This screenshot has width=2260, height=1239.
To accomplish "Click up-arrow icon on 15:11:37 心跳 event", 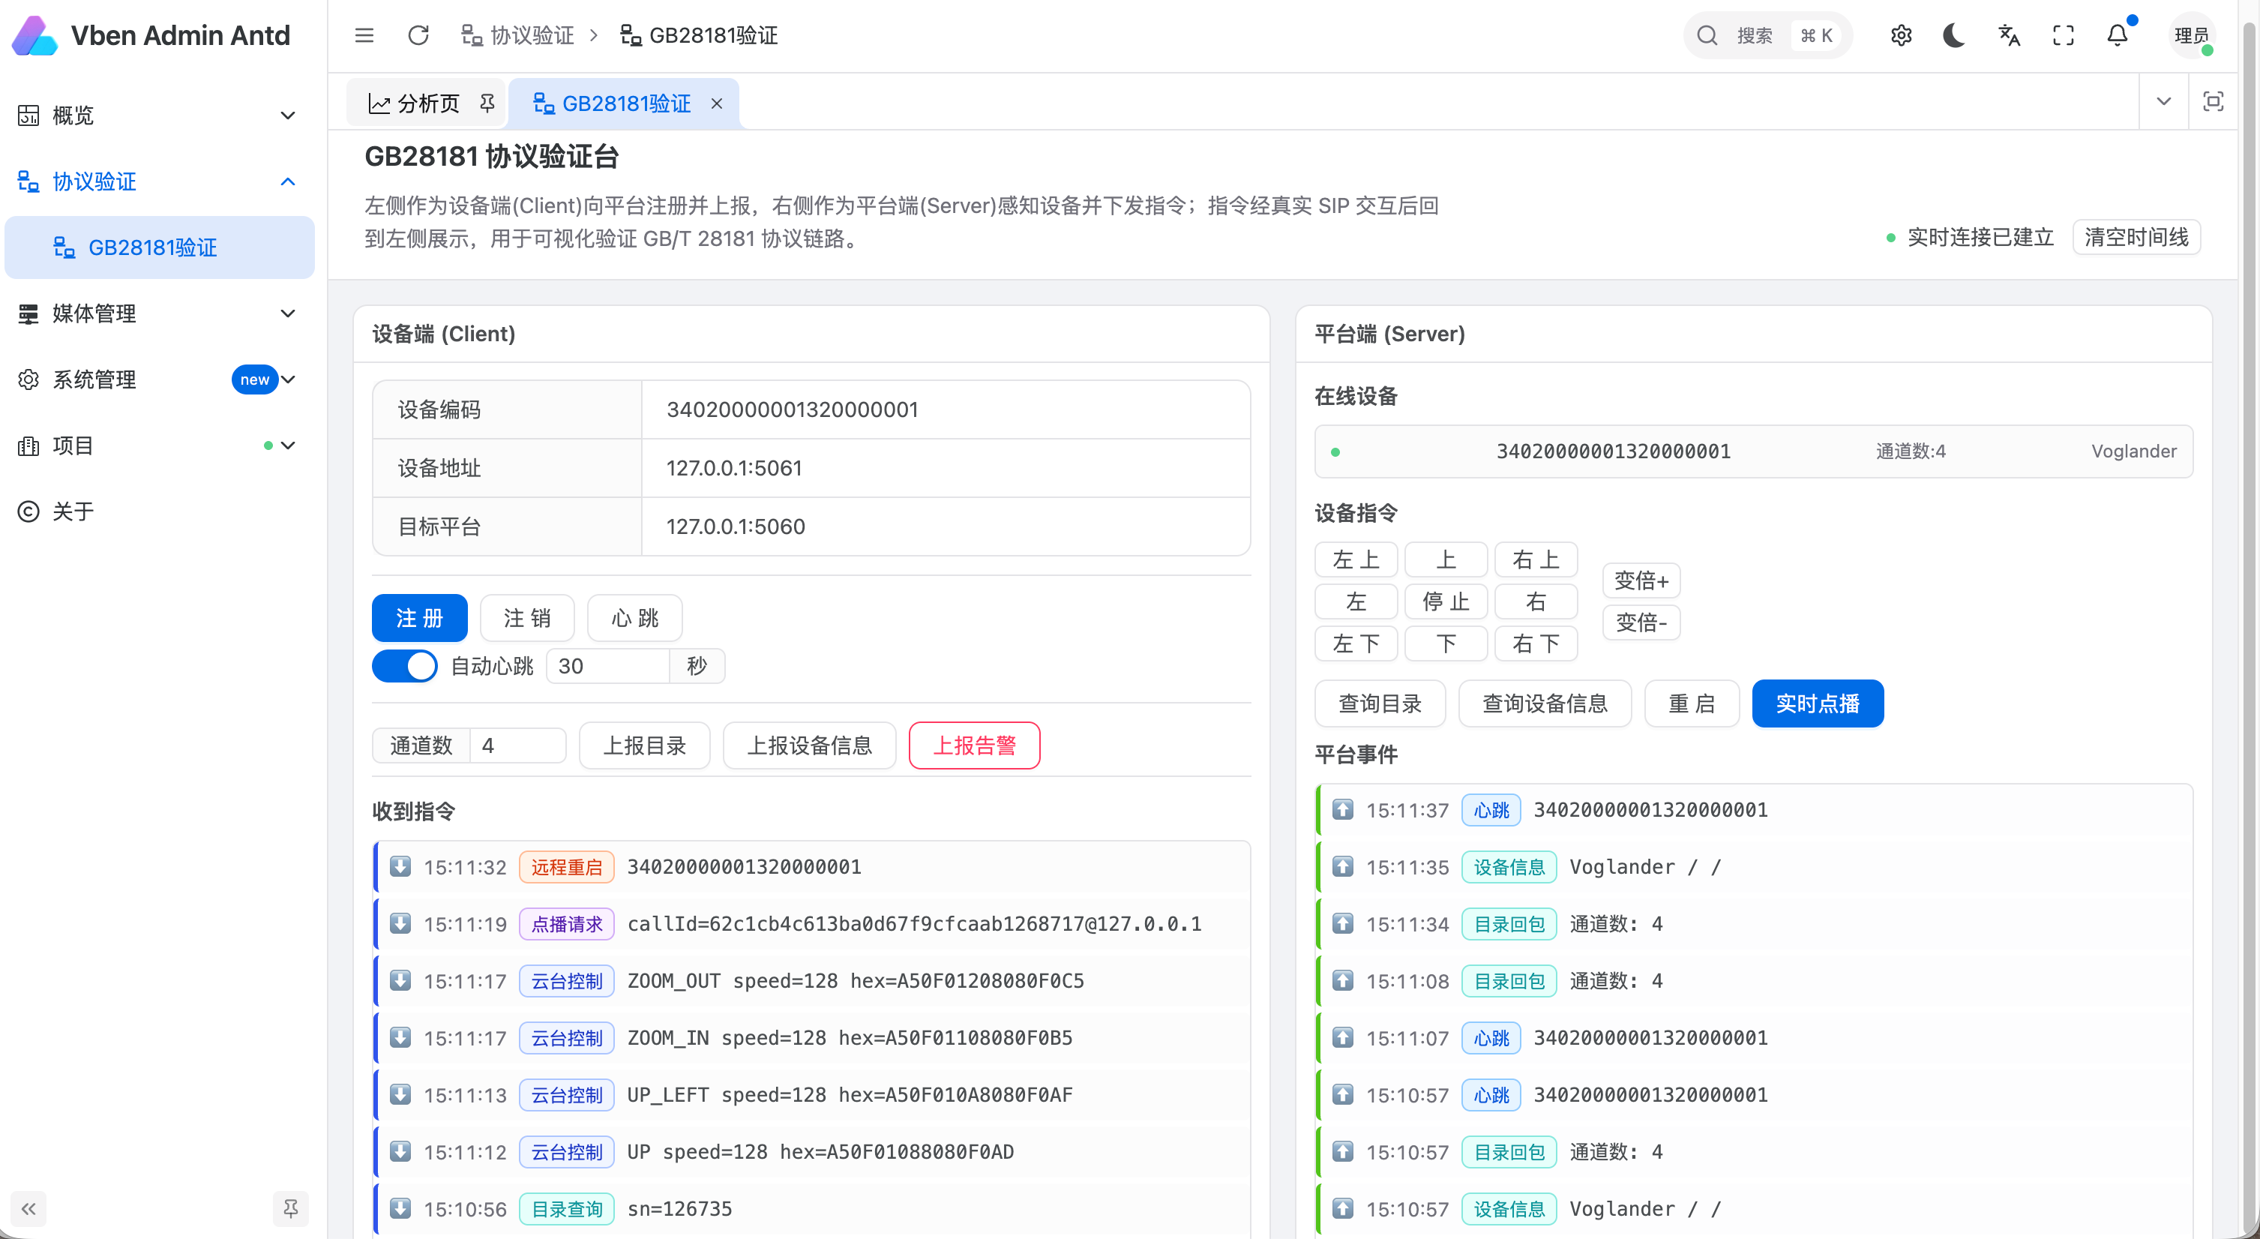I will tap(1342, 809).
